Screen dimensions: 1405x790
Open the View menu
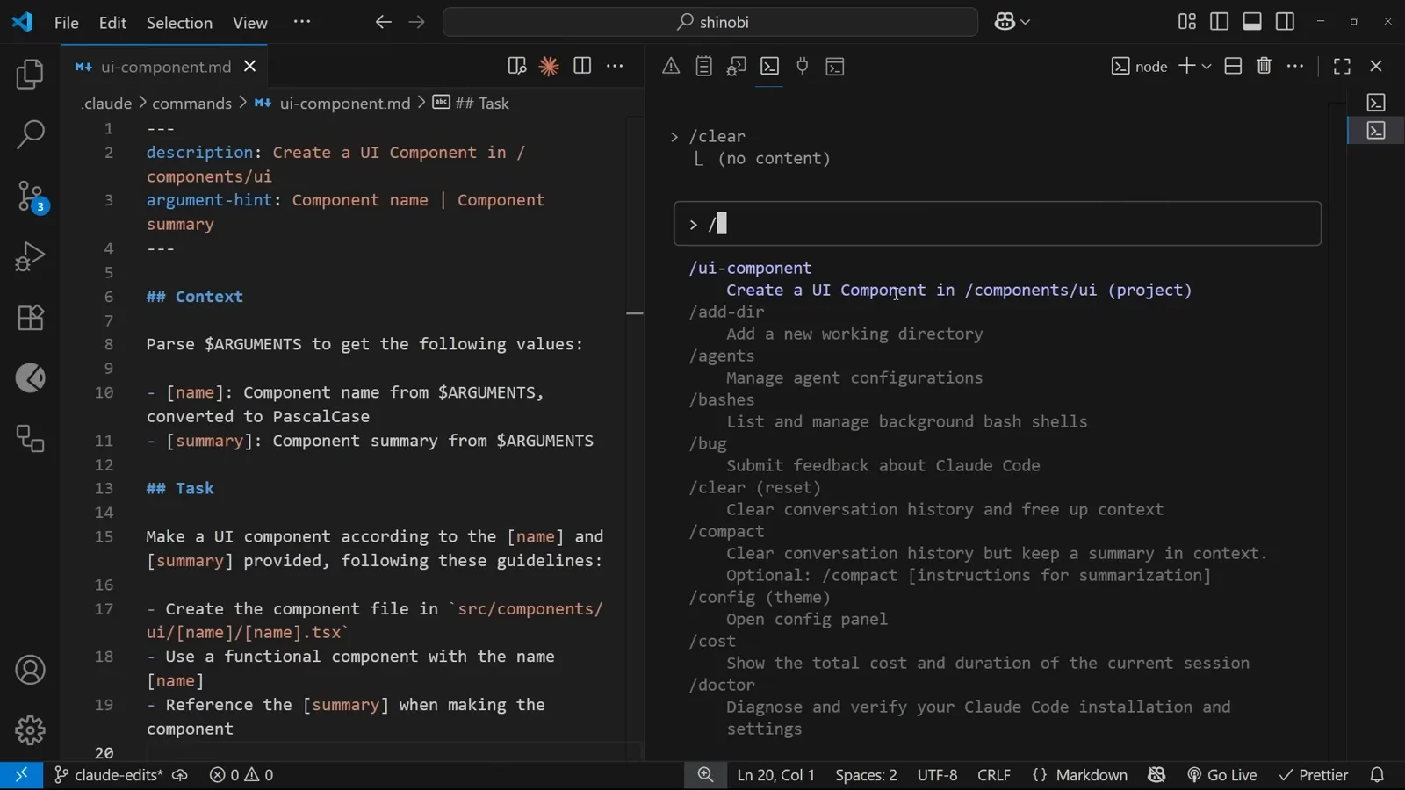click(250, 23)
